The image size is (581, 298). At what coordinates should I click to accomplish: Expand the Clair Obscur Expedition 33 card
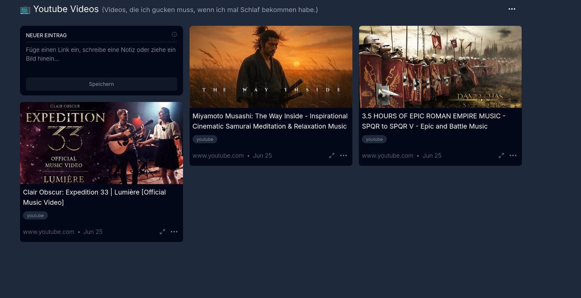pos(162,232)
